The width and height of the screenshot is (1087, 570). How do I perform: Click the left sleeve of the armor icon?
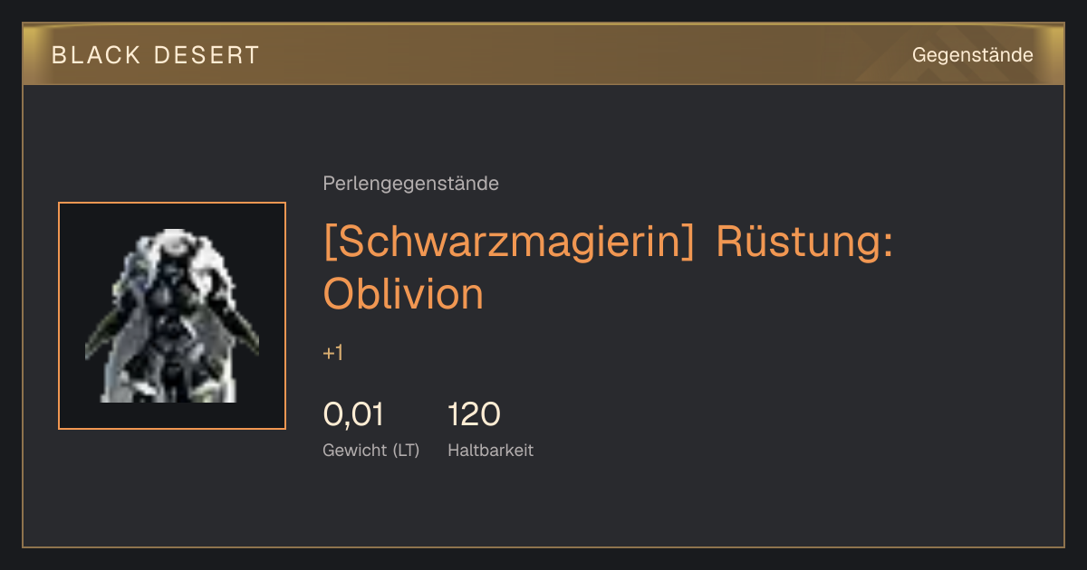click(107, 335)
